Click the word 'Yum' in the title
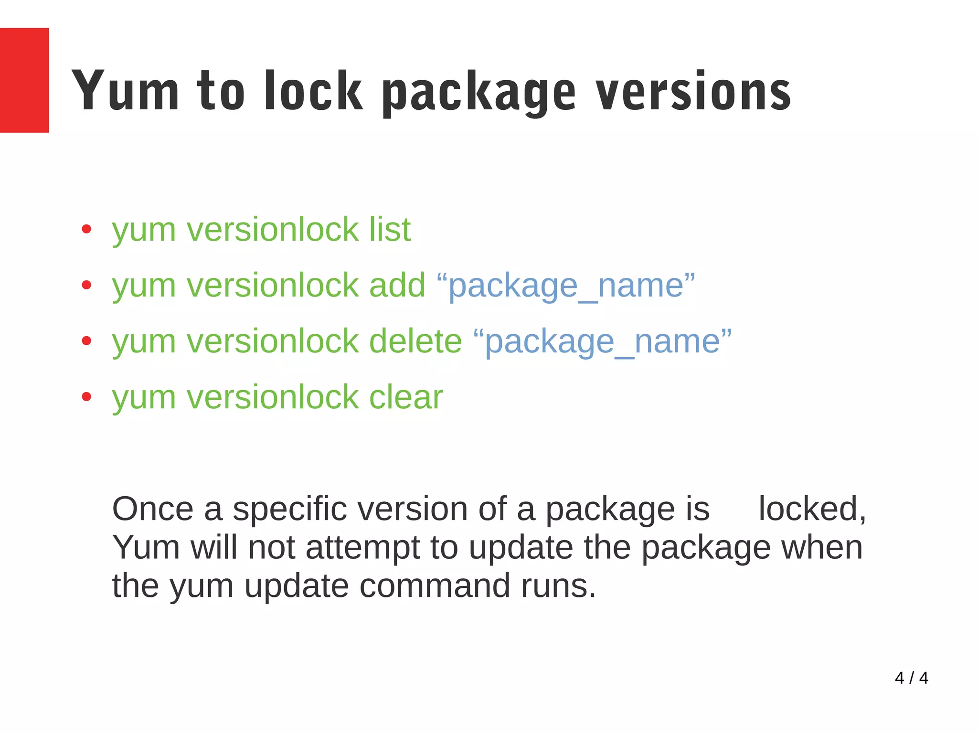The image size is (978, 733). click(x=126, y=91)
